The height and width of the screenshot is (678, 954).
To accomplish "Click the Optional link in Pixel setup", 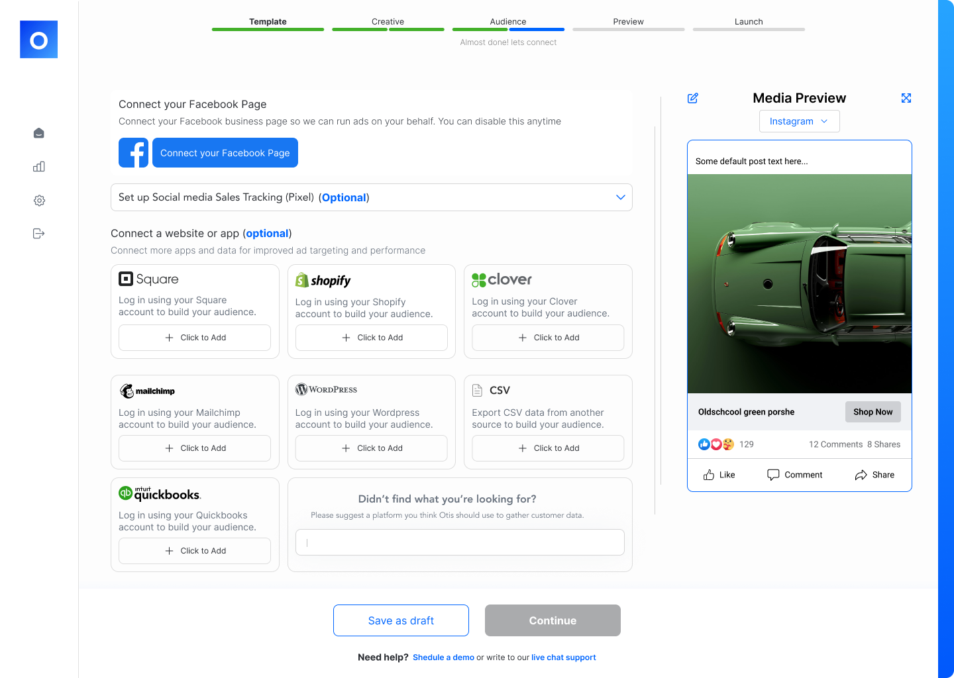I will coord(344,197).
